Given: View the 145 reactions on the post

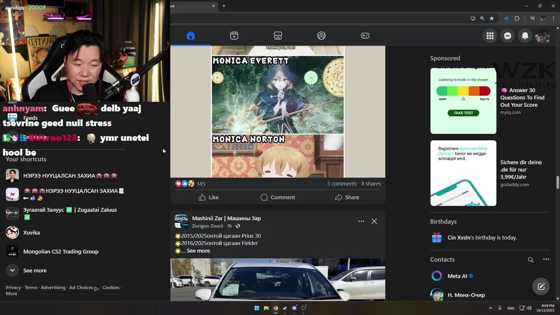Looking at the screenshot, I should point(201,184).
